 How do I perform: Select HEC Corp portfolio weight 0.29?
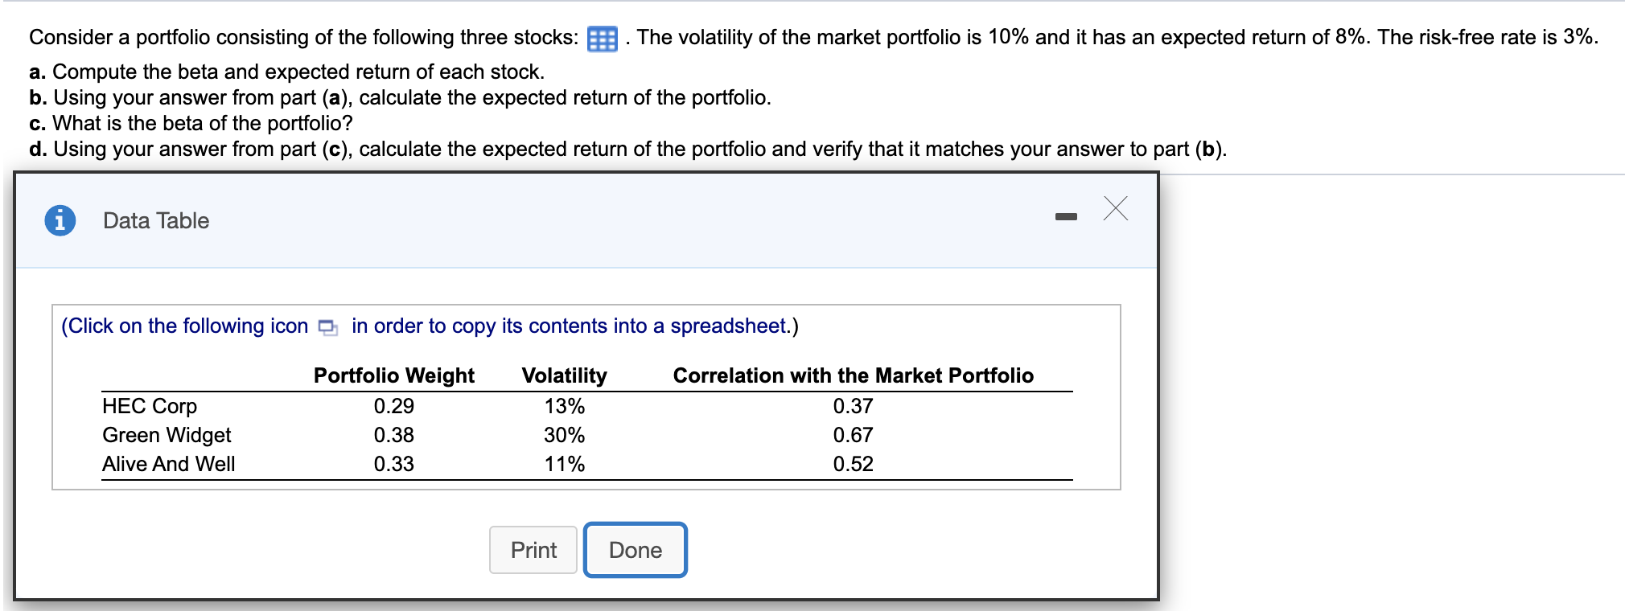tap(393, 405)
